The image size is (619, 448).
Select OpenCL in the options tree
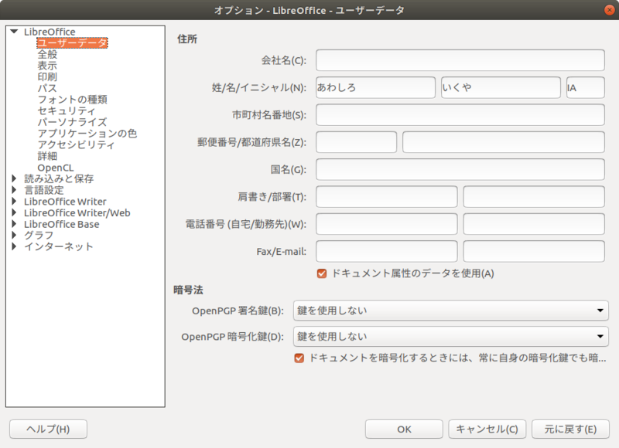[x=55, y=168]
